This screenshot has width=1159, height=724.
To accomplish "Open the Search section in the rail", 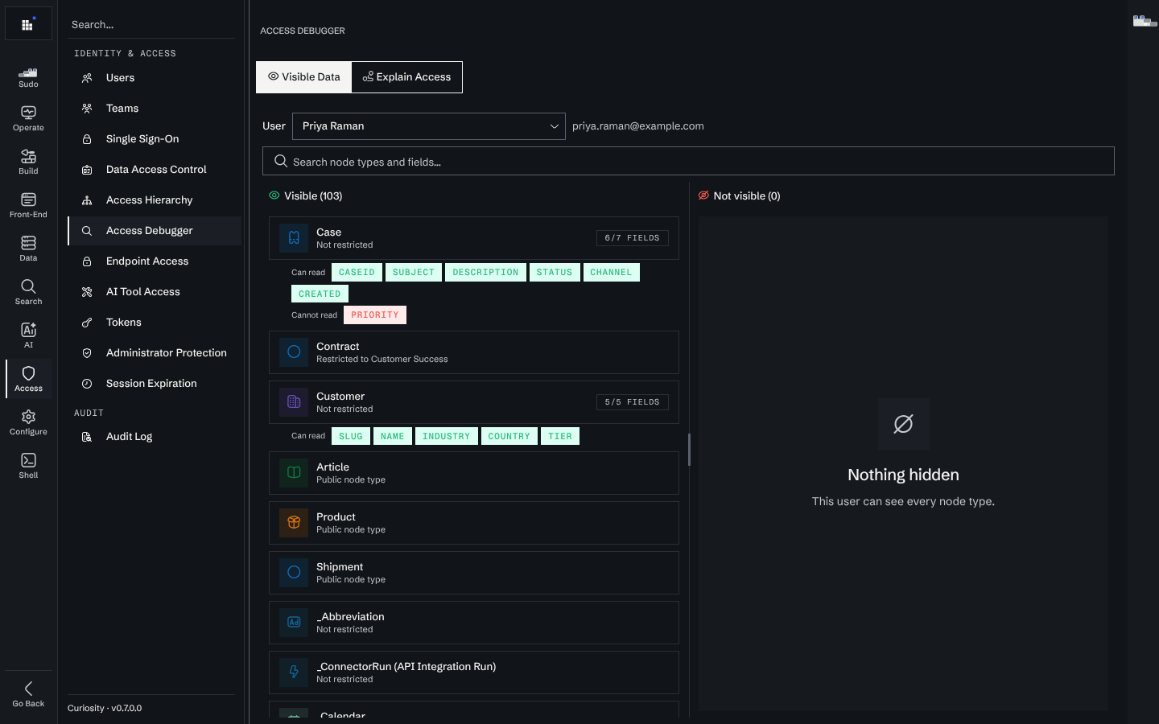I will tap(28, 293).
